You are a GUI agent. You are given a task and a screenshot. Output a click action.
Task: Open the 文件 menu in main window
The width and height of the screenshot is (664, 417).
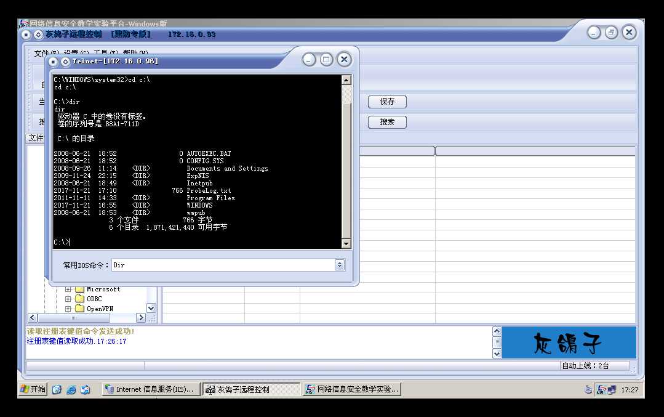coord(47,54)
